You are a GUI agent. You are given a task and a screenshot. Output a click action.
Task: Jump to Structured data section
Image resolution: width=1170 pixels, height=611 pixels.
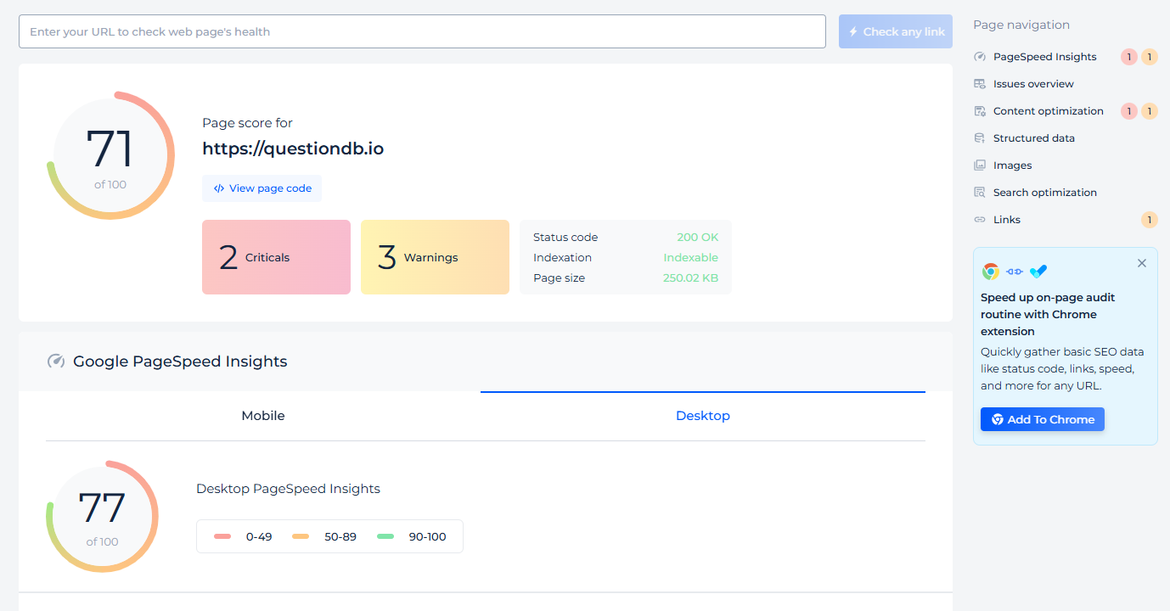tap(1034, 138)
